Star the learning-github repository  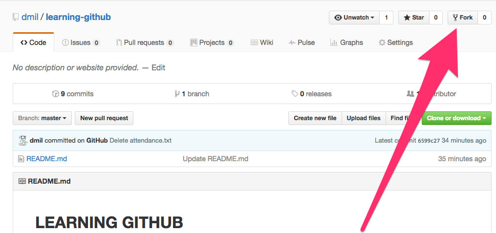coord(414,18)
